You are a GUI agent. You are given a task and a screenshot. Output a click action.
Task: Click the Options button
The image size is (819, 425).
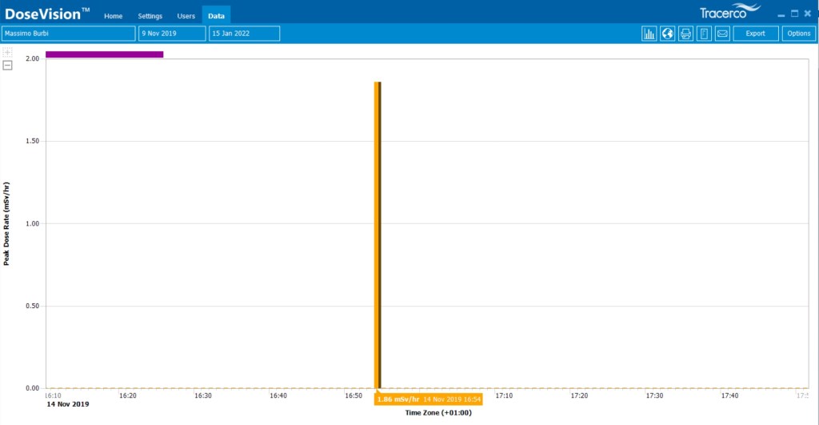(798, 34)
